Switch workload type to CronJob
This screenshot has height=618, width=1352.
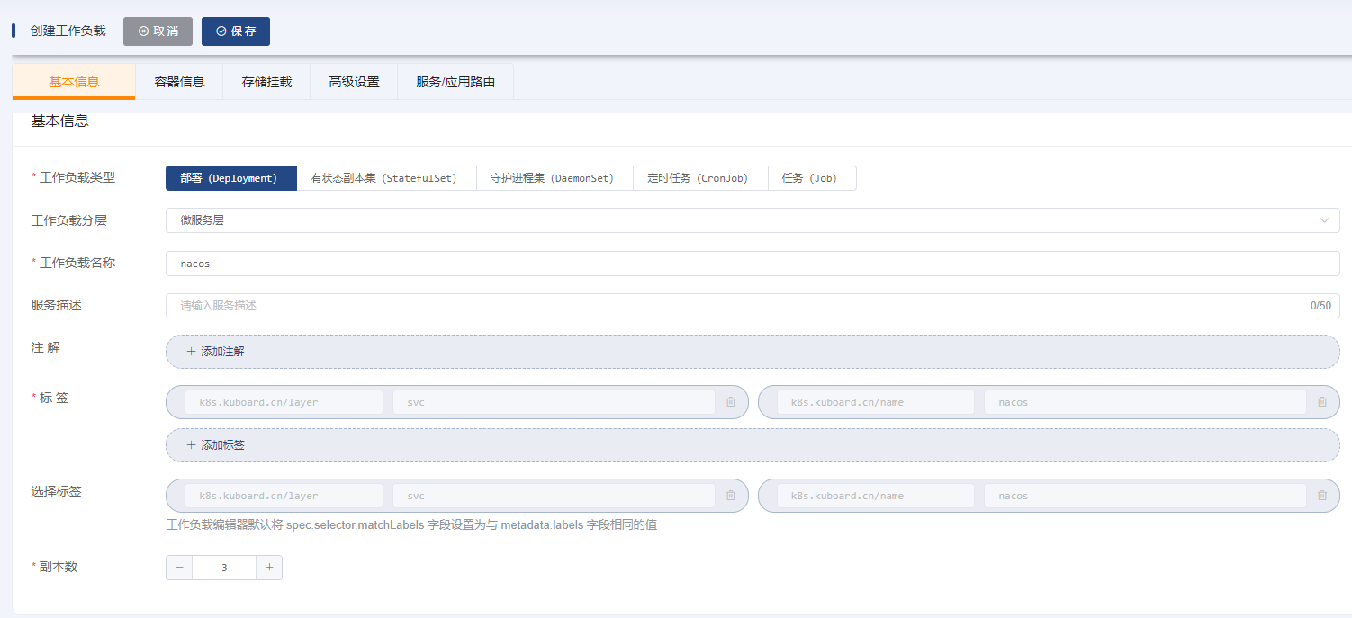pyautogui.click(x=699, y=178)
